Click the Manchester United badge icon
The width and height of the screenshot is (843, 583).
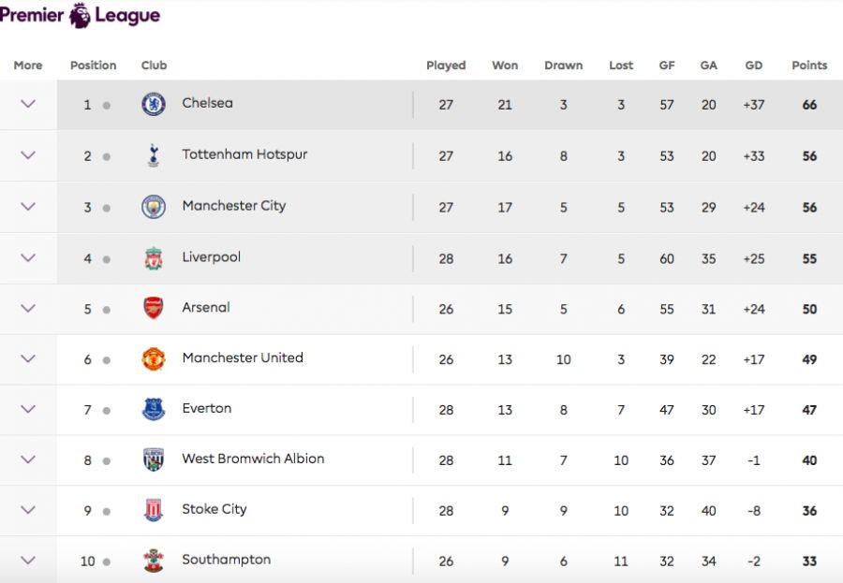tap(154, 358)
